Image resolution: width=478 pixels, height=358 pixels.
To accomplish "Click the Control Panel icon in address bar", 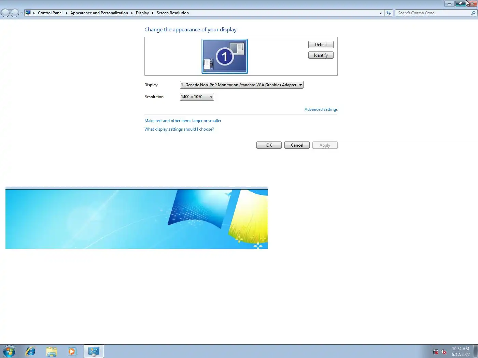I will [x=28, y=13].
